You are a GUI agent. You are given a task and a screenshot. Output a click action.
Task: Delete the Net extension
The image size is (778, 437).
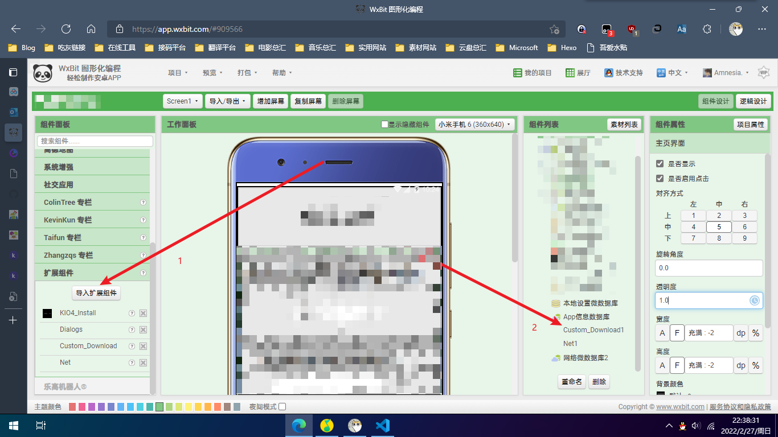point(144,363)
